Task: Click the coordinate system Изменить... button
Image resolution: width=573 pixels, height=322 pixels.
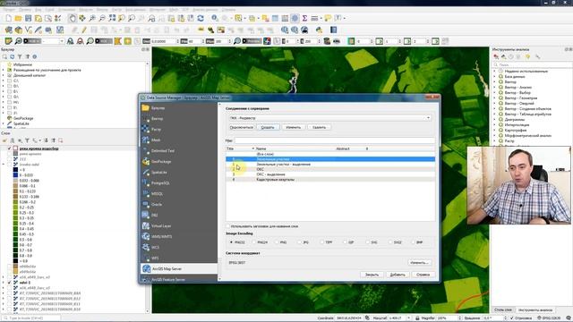Action: pyautogui.click(x=419, y=263)
